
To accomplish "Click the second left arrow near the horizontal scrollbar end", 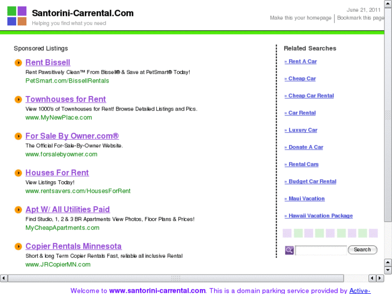I will [372, 278].
